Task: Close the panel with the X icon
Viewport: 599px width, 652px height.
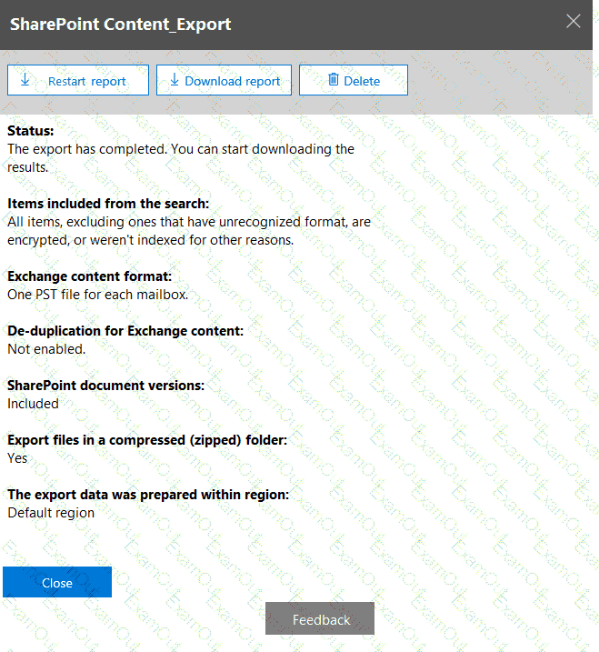Action: (574, 22)
